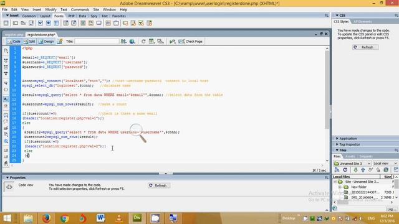
Task: Switch to the register.php document tab
Action: (x=14, y=35)
